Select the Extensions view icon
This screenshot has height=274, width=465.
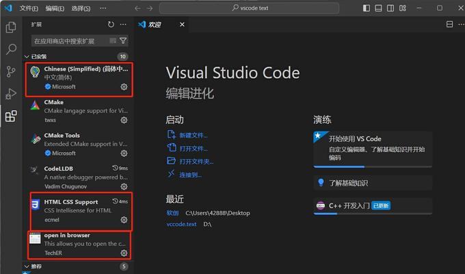(x=11, y=116)
